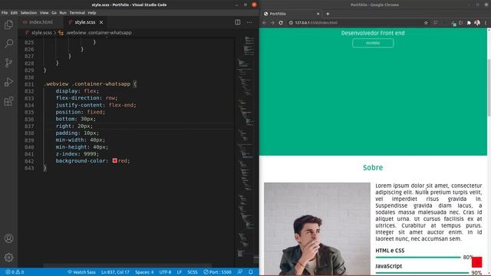The width and height of the screenshot is (491, 276).
Task: Go back in Chrome
Action: (x=264, y=22)
